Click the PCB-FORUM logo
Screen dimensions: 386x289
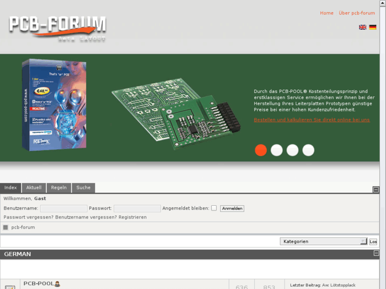(57, 29)
